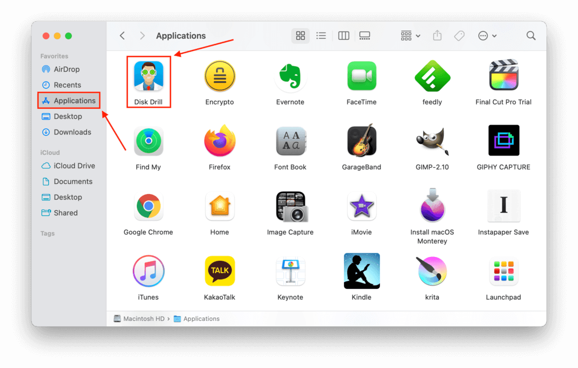This screenshot has height=368, width=578.
Task: Select the Home app icon
Action: point(220,206)
